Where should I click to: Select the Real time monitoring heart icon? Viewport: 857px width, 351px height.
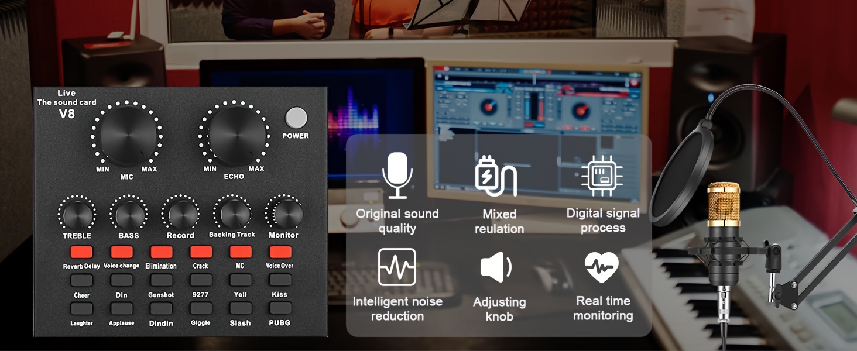602,267
